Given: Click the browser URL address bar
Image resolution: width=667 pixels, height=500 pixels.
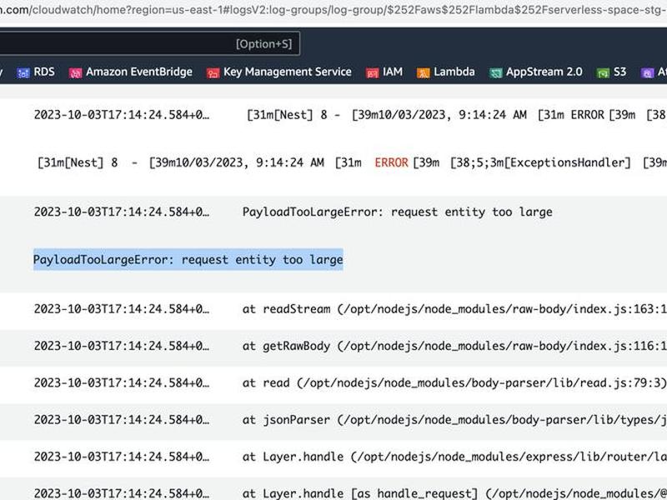Looking at the screenshot, I should pos(333,9).
